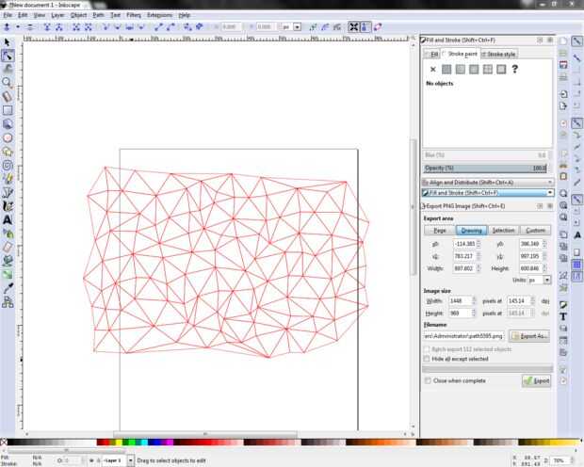The image size is (584, 467).
Task: Select the Spiral tool
Action: (8, 166)
